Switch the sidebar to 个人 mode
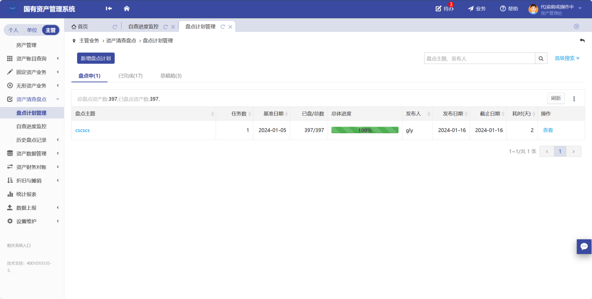The image size is (592, 299). click(14, 30)
